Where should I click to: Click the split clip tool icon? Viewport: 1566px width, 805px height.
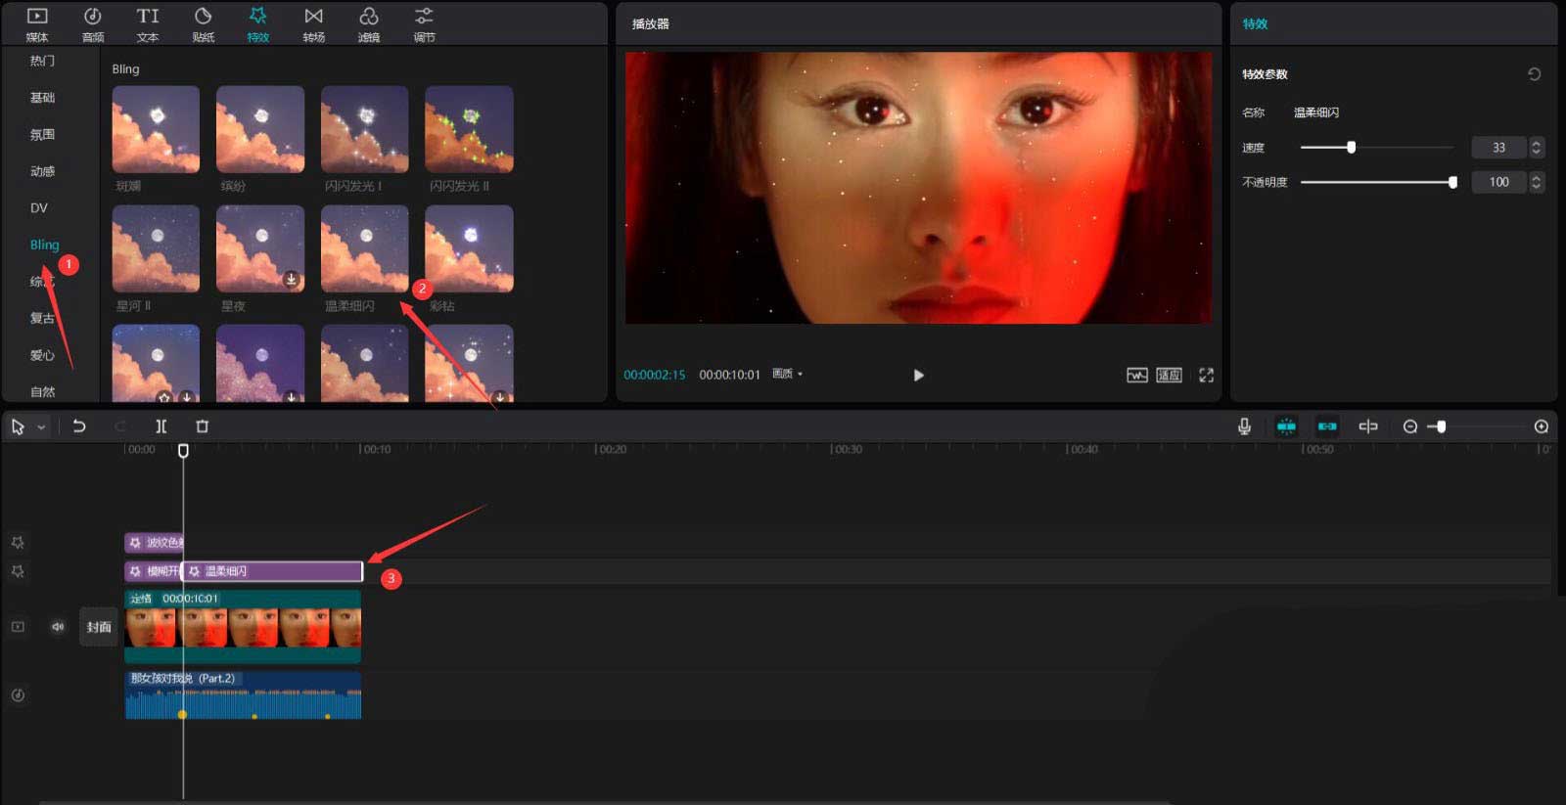click(161, 426)
